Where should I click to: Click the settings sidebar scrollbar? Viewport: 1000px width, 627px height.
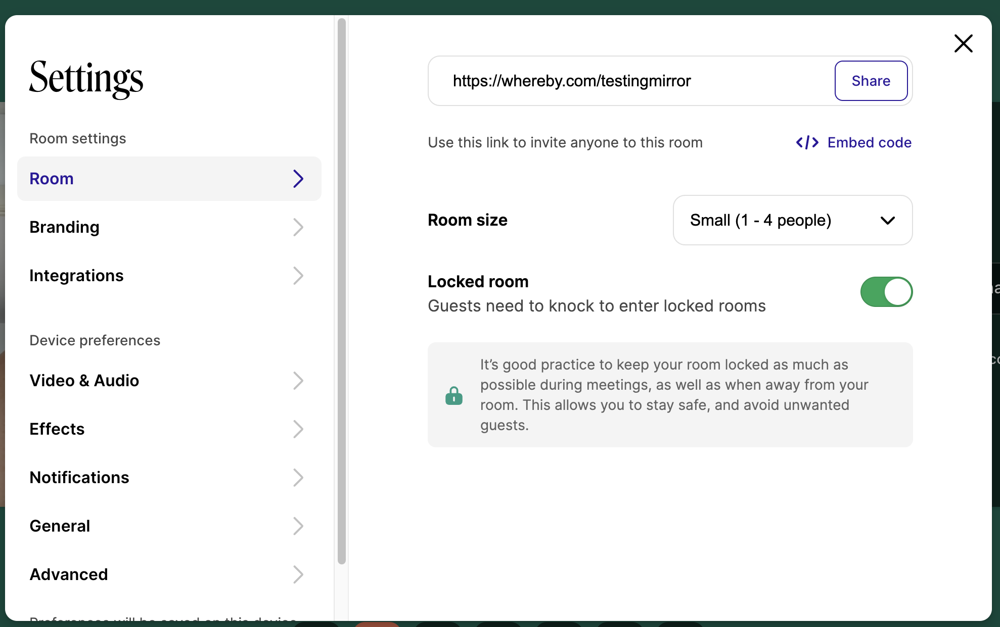342,291
